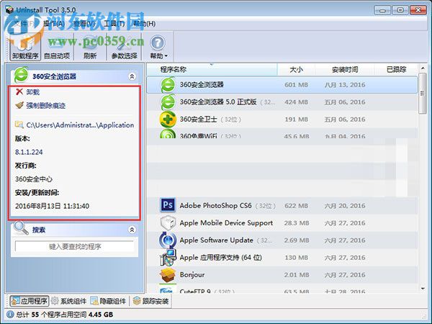Select the Adobe PhotoShop CS6 Ps icon
Viewport: 432px width, 324px height.
click(x=168, y=205)
